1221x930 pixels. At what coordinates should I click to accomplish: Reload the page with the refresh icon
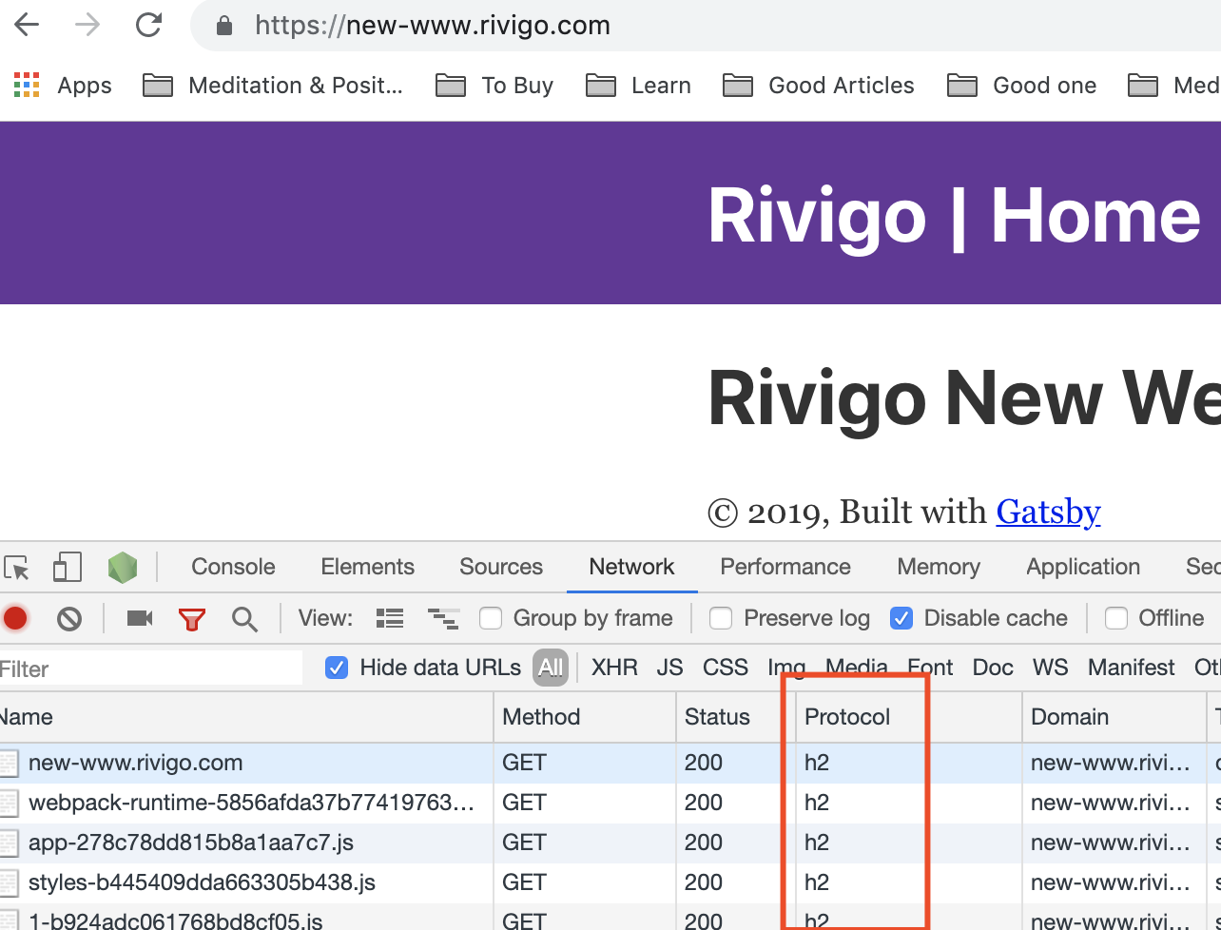(x=148, y=26)
